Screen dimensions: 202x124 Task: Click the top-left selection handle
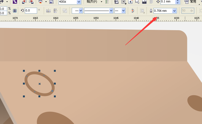click(24, 71)
